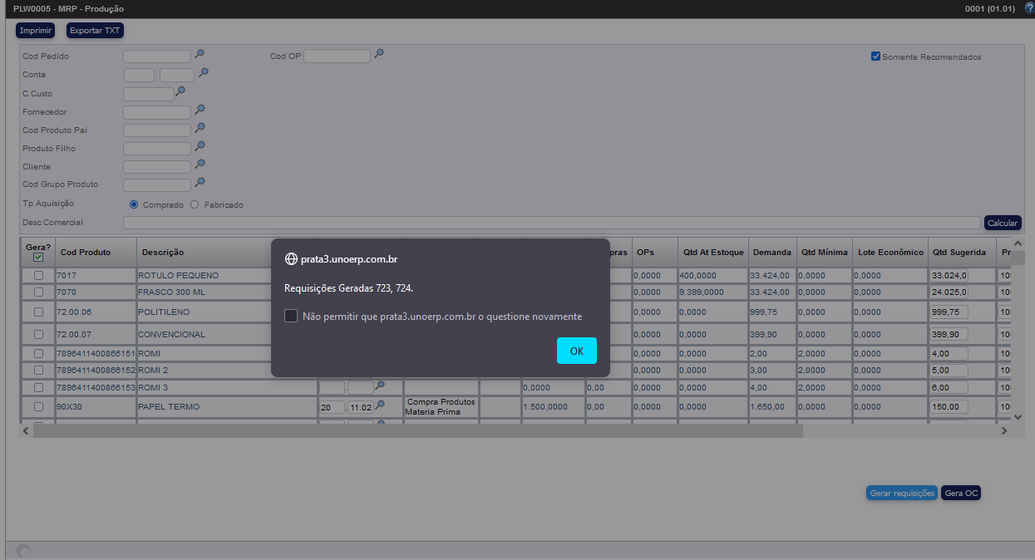The width and height of the screenshot is (1035, 560).
Task: Click the Calcular button
Action: (x=1002, y=223)
